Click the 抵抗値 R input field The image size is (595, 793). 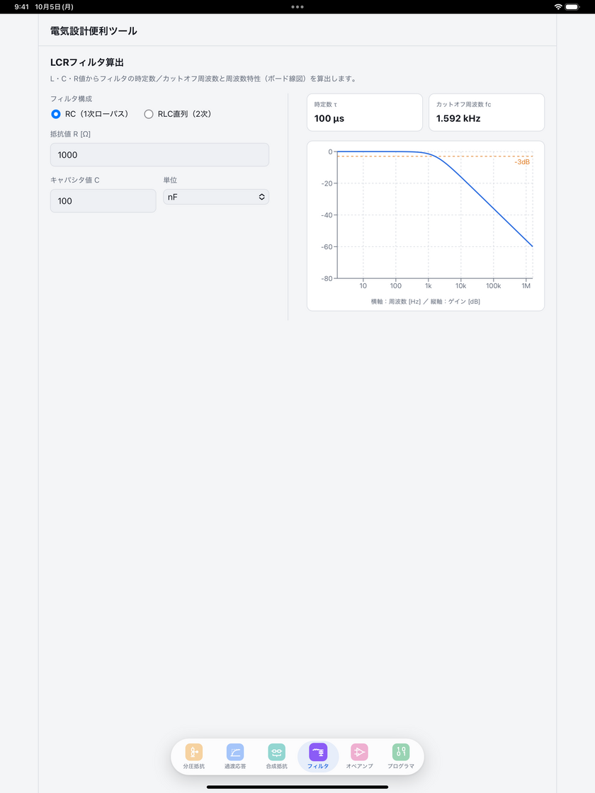point(159,155)
